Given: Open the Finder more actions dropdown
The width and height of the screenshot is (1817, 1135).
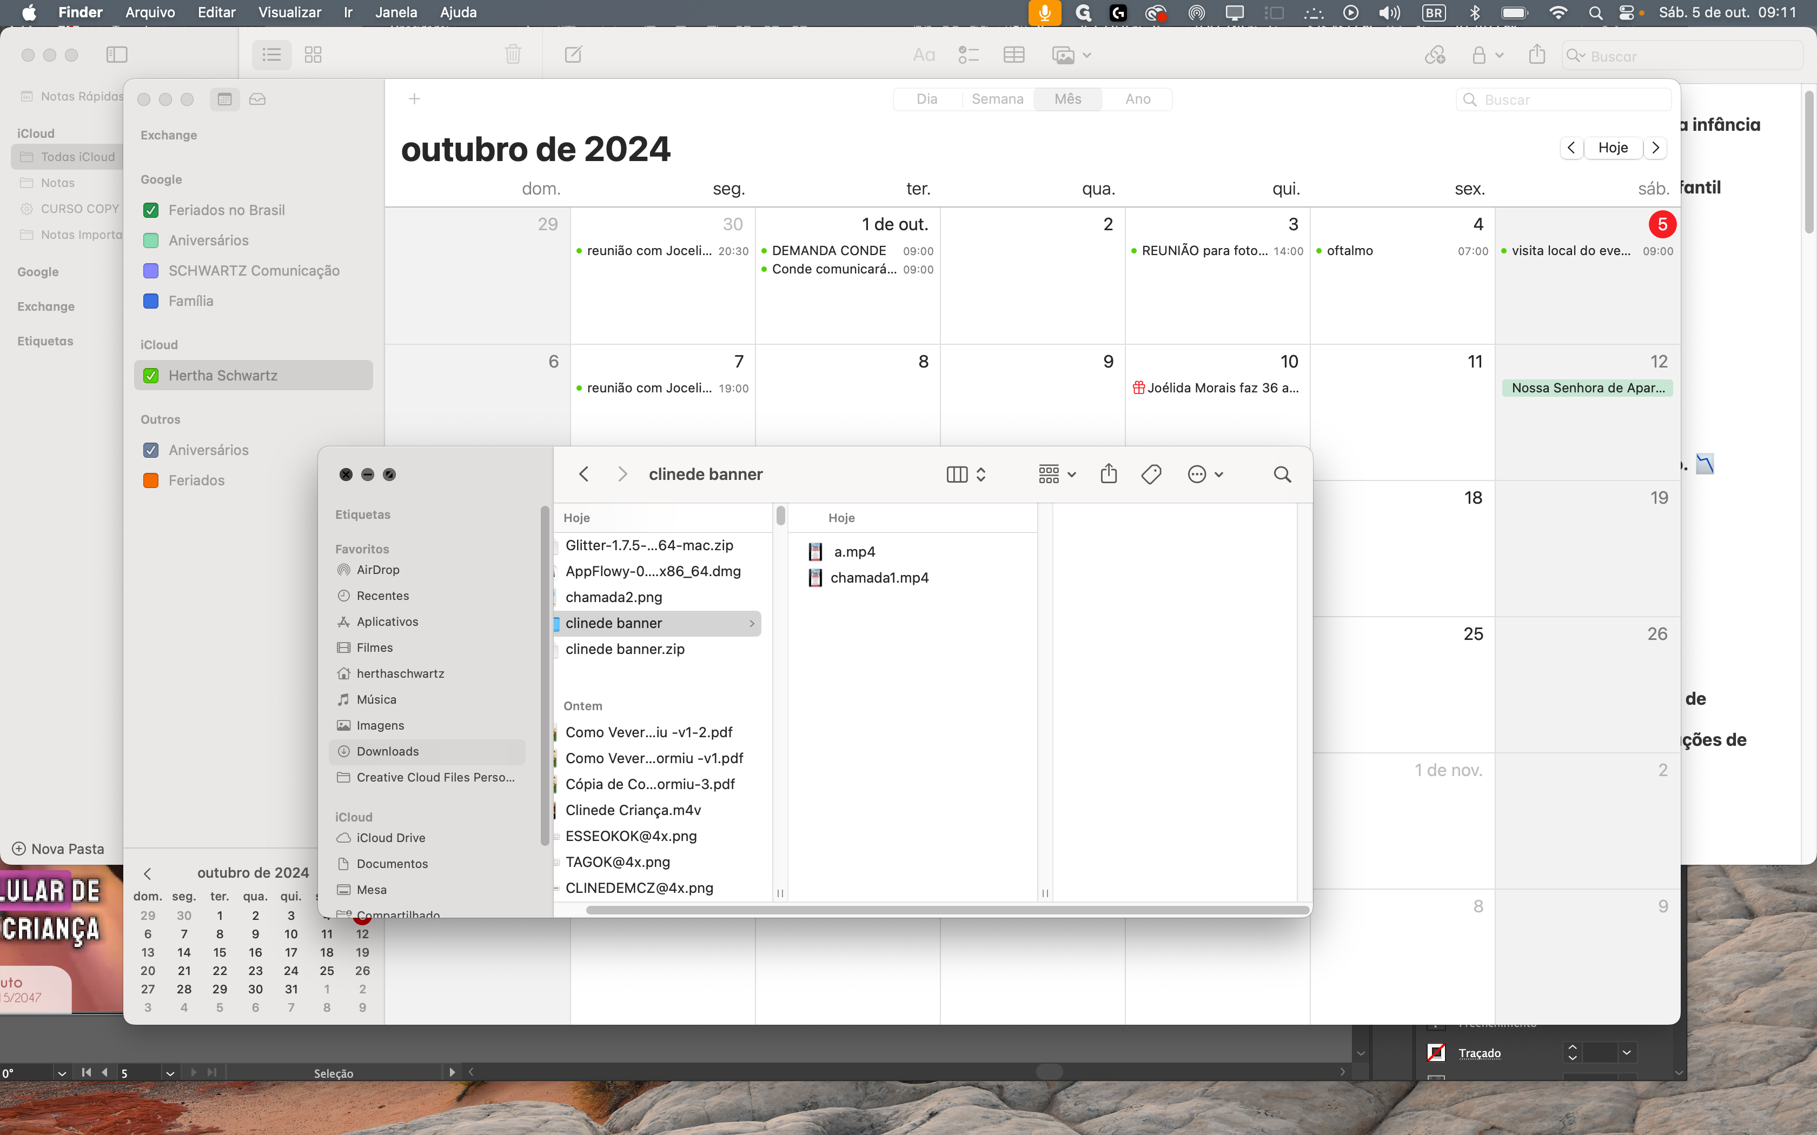Looking at the screenshot, I should coord(1205,473).
